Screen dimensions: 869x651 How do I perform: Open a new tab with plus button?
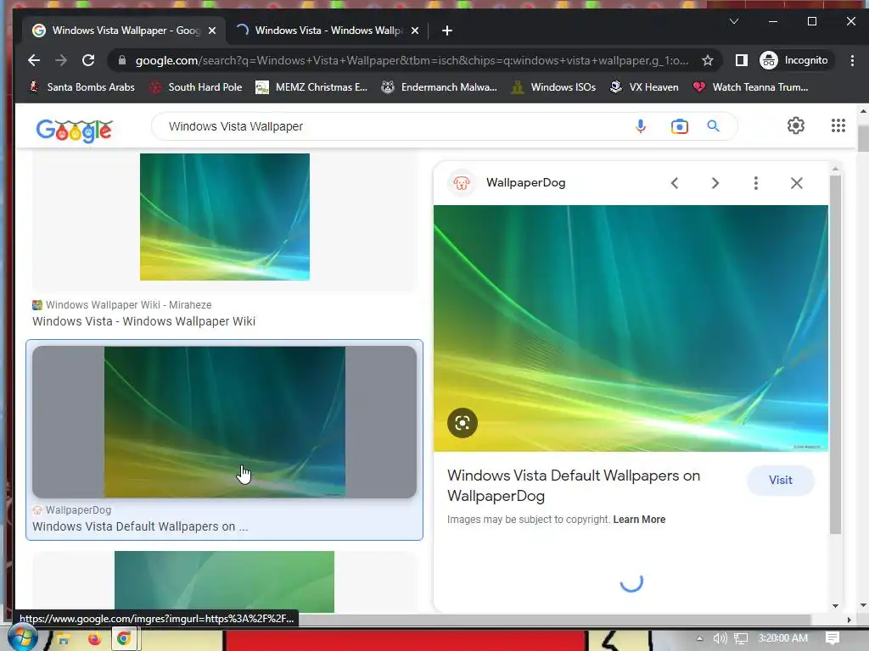447,31
